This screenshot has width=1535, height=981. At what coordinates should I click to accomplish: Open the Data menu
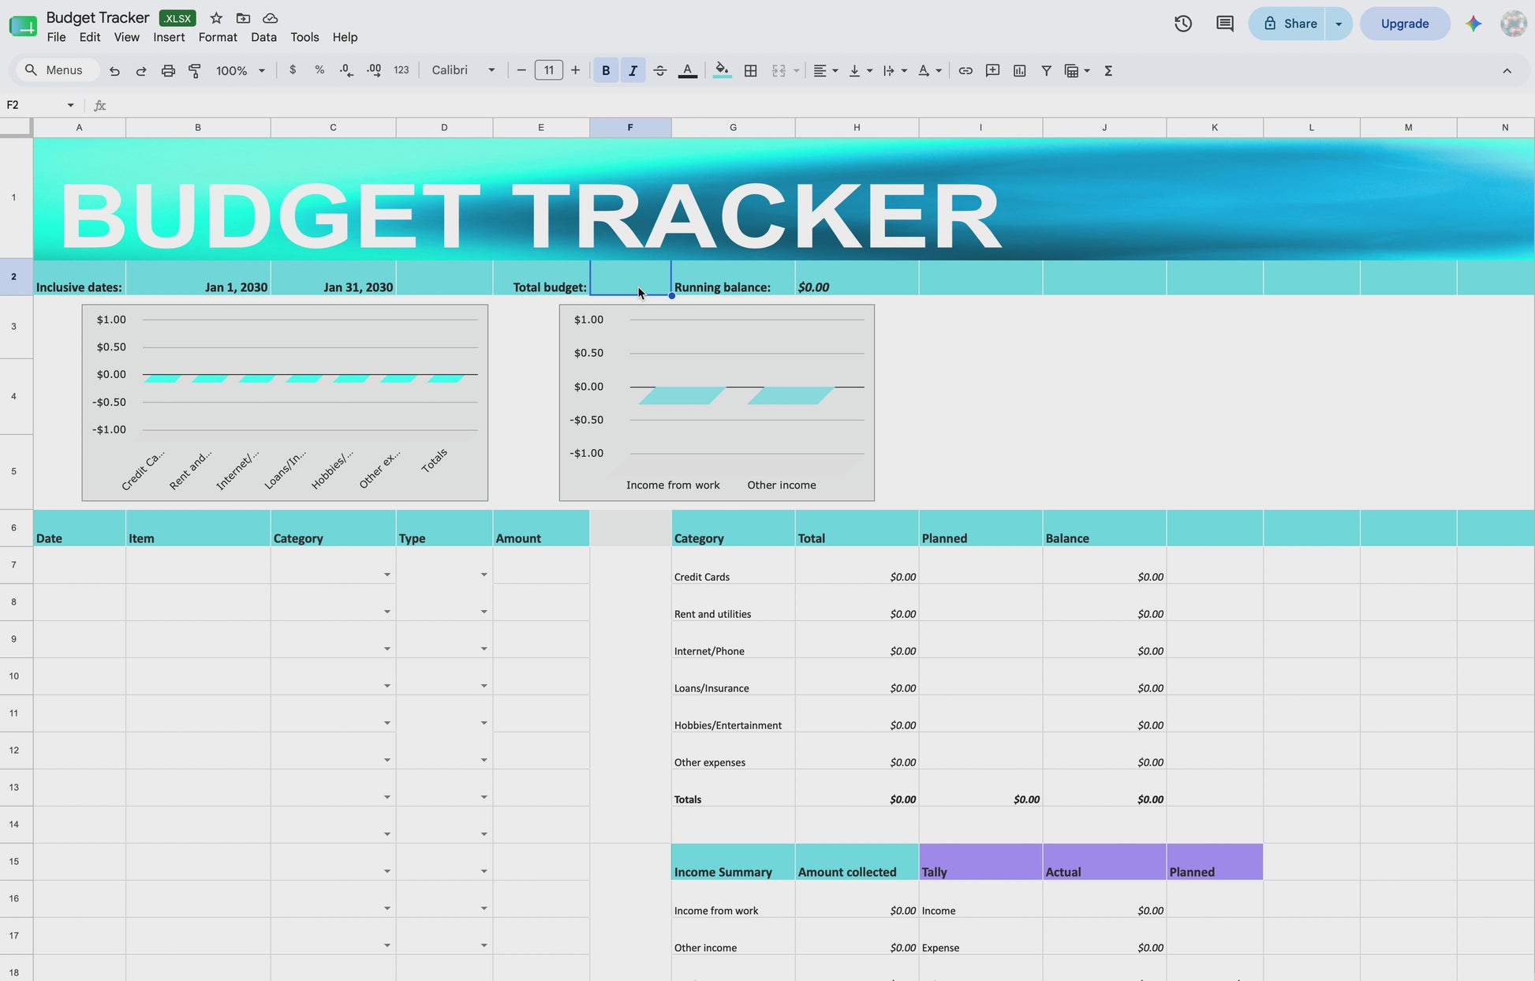[263, 37]
